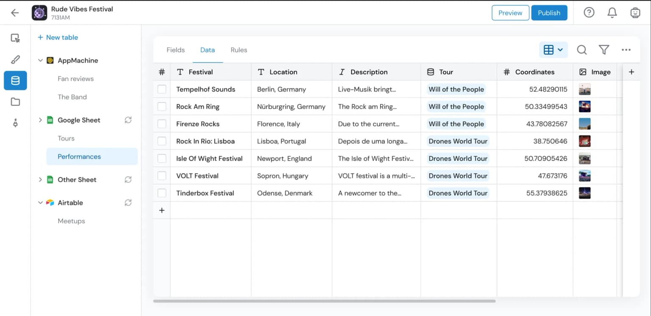Select the VOLT Festival row checkbox

[161, 176]
